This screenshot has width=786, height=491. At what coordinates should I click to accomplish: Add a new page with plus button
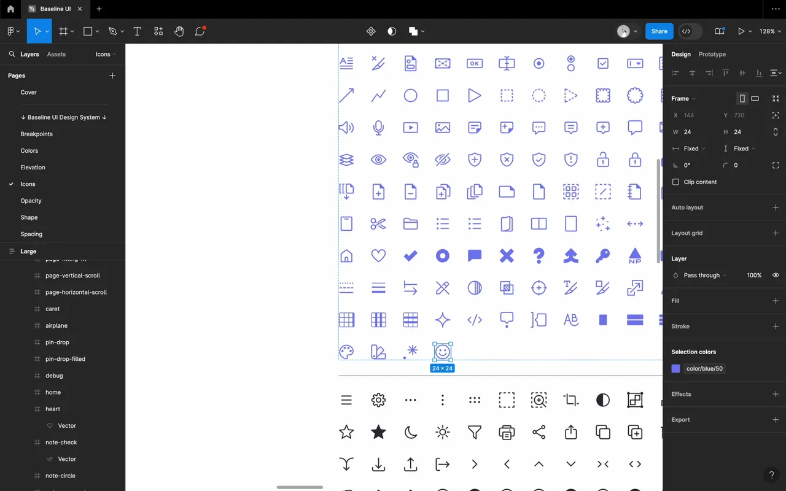click(x=112, y=75)
